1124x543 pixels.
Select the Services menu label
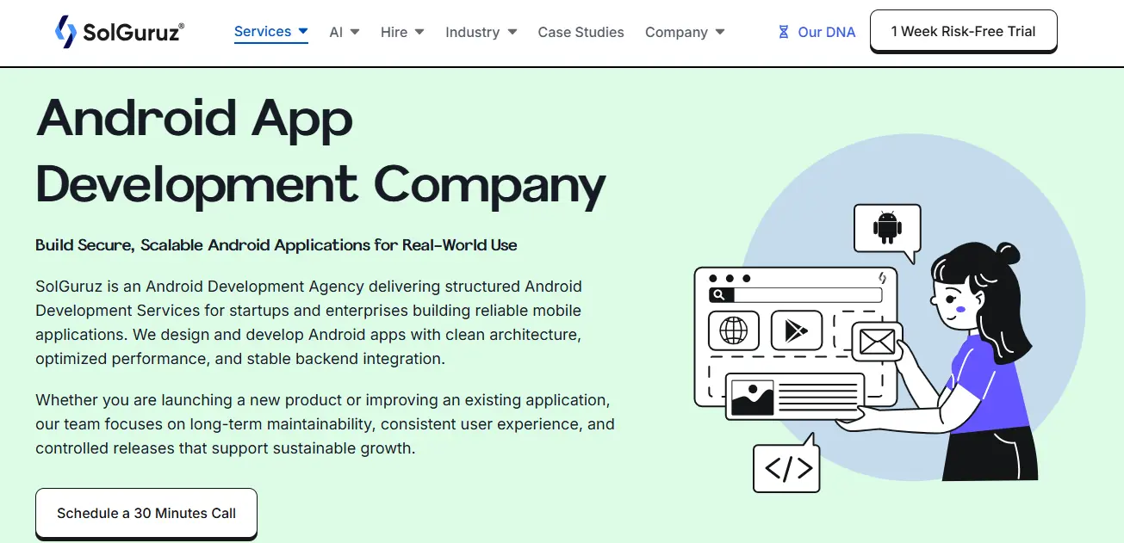263,31
